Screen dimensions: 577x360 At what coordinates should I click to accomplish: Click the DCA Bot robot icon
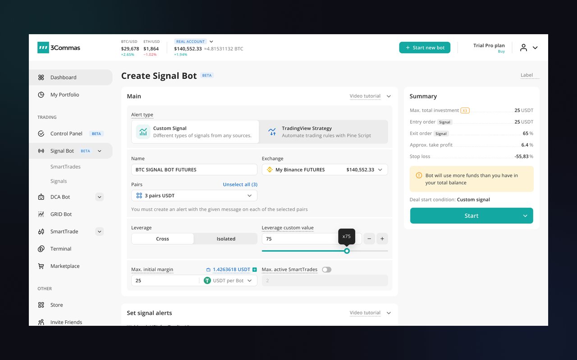pos(41,197)
